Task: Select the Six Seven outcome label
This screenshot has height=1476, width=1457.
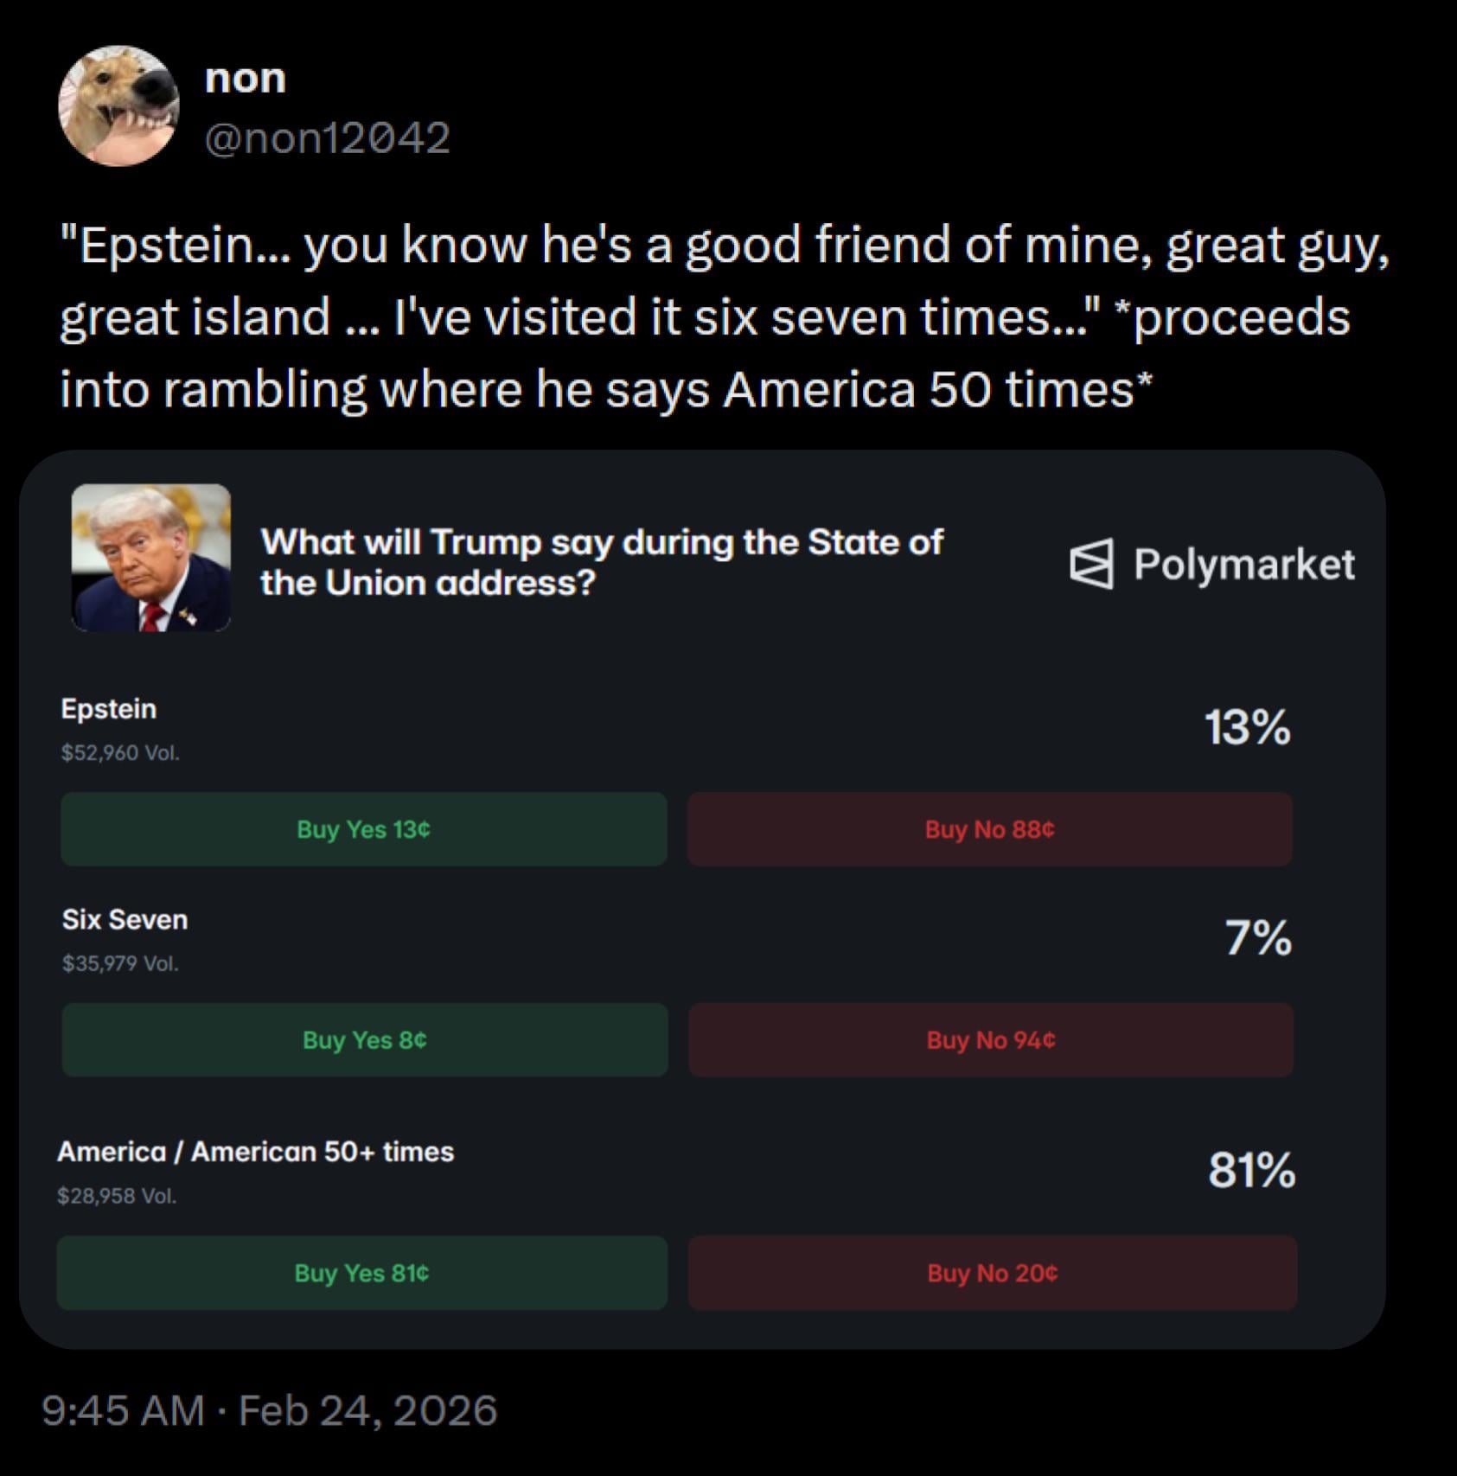Action: (125, 919)
